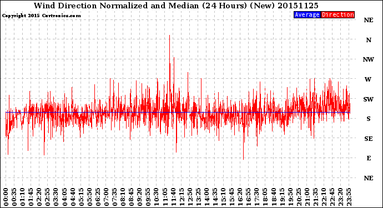
Task: Click the 02:20 time label
Action: [39, 197]
